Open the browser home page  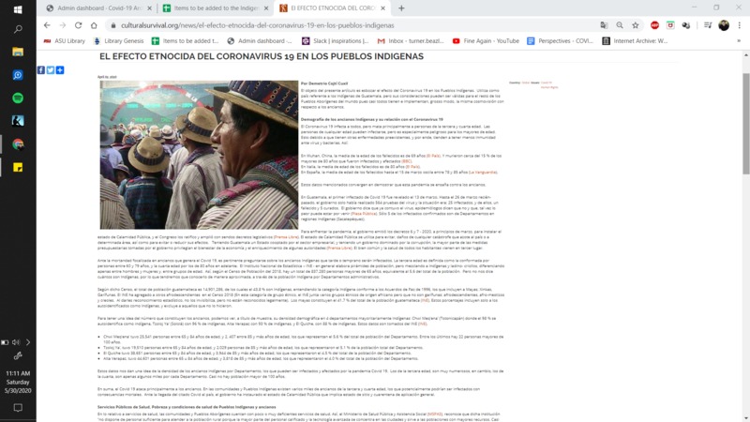pos(94,25)
